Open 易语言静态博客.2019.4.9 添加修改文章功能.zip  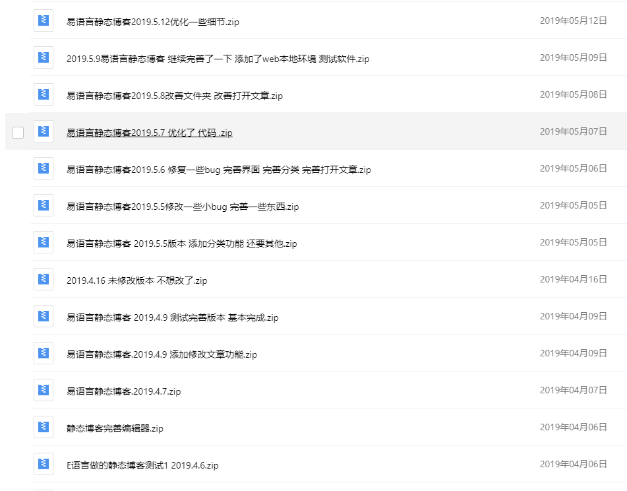coord(162,354)
